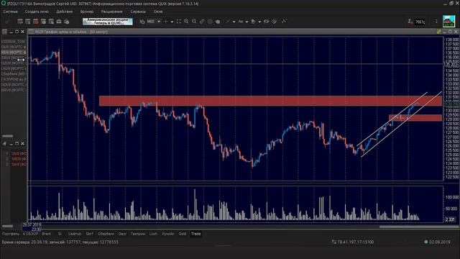Image resolution: width=460 pixels, height=259 pixels.
Task: Click the fourth table window icon in main toolbar
Action: (x=43, y=22)
